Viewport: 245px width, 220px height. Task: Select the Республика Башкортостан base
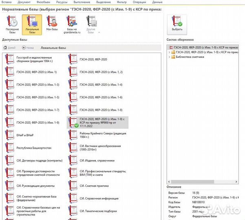[x=28, y=148]
